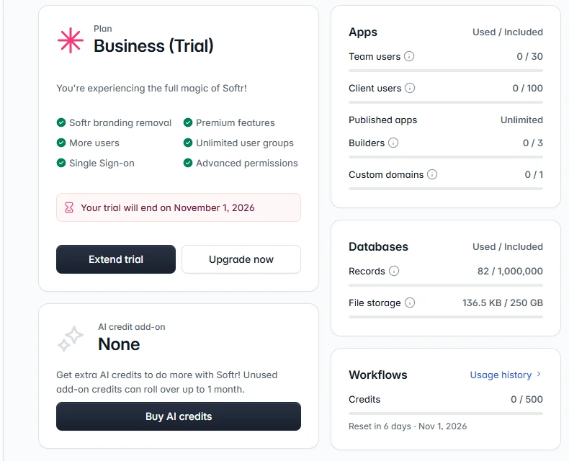Click the Business (Trial) plan title
The height and width of the screenshot is (461, 569).
click(x=153, y=45)
